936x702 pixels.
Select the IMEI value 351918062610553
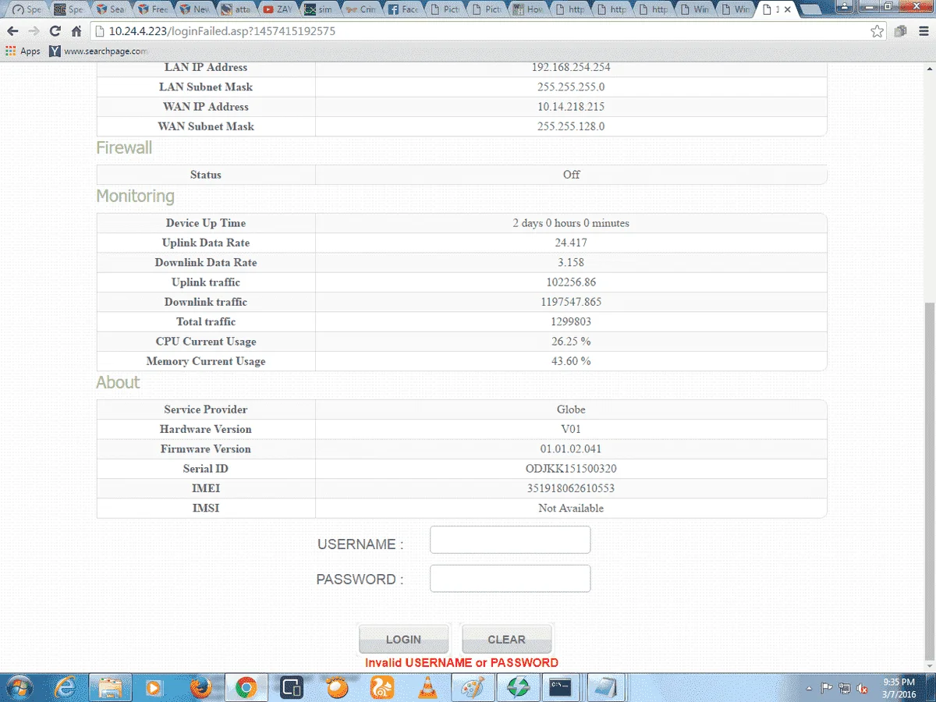(571, 488)
